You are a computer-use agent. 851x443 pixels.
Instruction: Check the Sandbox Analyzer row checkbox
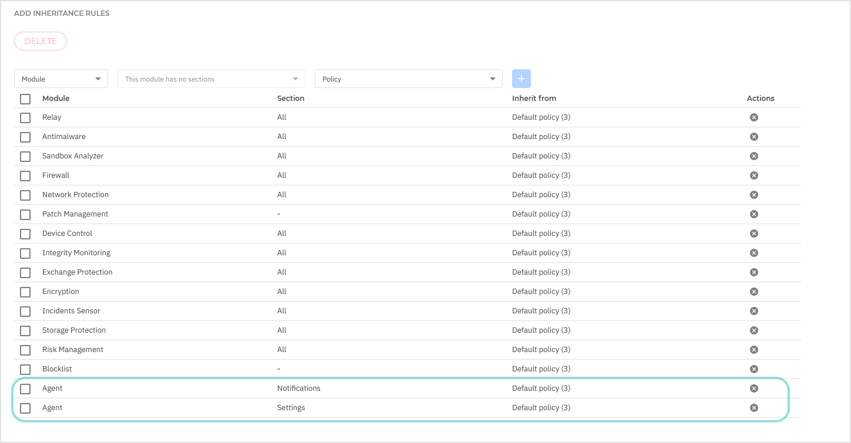click(25, 156)
